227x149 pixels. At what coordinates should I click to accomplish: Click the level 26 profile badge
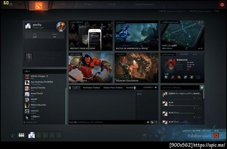(x=61, y=26)
